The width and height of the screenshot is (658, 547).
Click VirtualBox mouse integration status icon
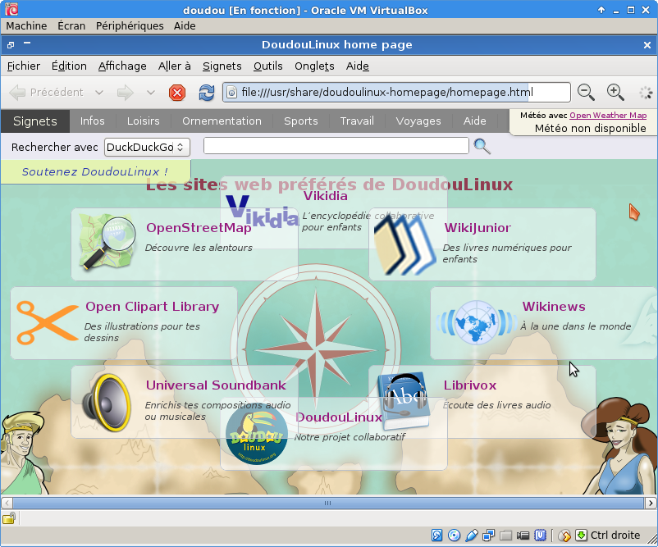click(x=564, y=536)
